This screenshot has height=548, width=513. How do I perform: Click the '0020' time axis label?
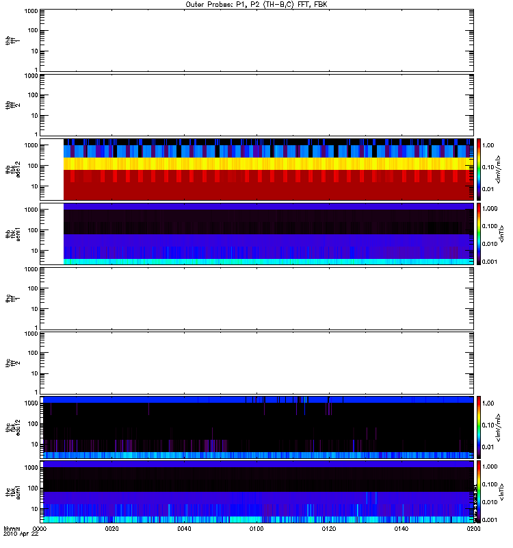pyautogui.click(x=111, y=528)
